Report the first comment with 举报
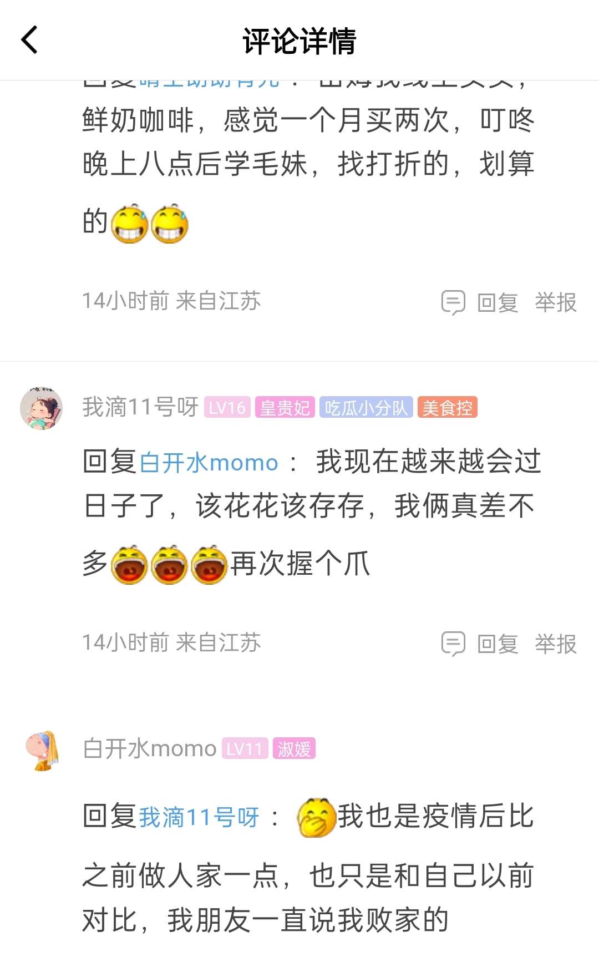The image size is (599, 957). coord(556,303)
